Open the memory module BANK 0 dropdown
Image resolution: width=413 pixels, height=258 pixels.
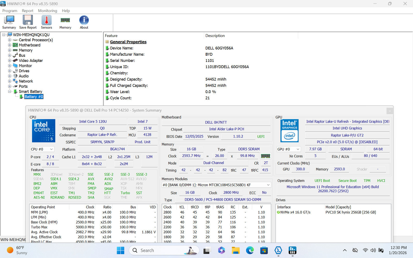coord(216,185)
